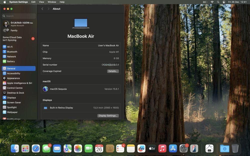Go back using the back chevron

42,9
